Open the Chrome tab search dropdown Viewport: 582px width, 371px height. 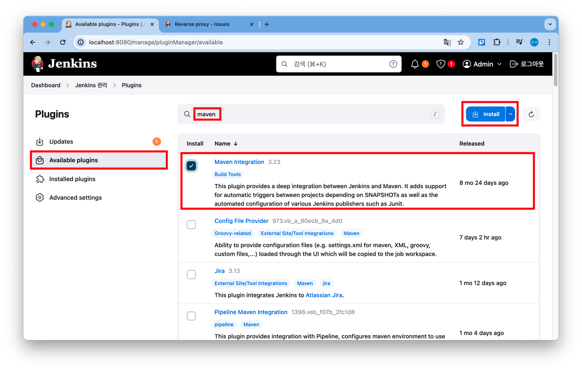550,24
